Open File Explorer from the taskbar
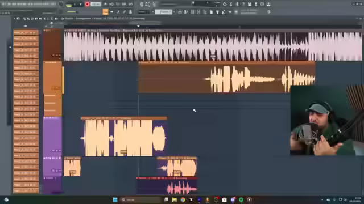This screenshot has width=364, height=204. coord(175,199)
